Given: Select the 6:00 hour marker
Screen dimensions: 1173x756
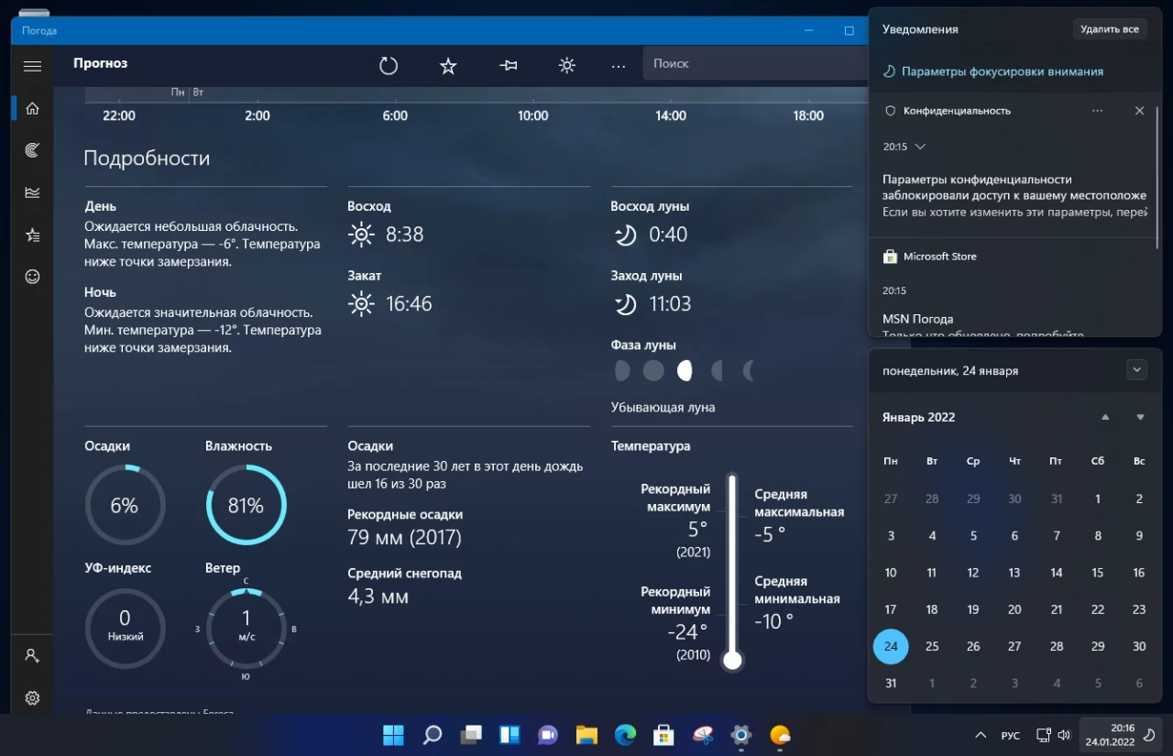Looking at the screenshot, I should (x=395, y=115).
